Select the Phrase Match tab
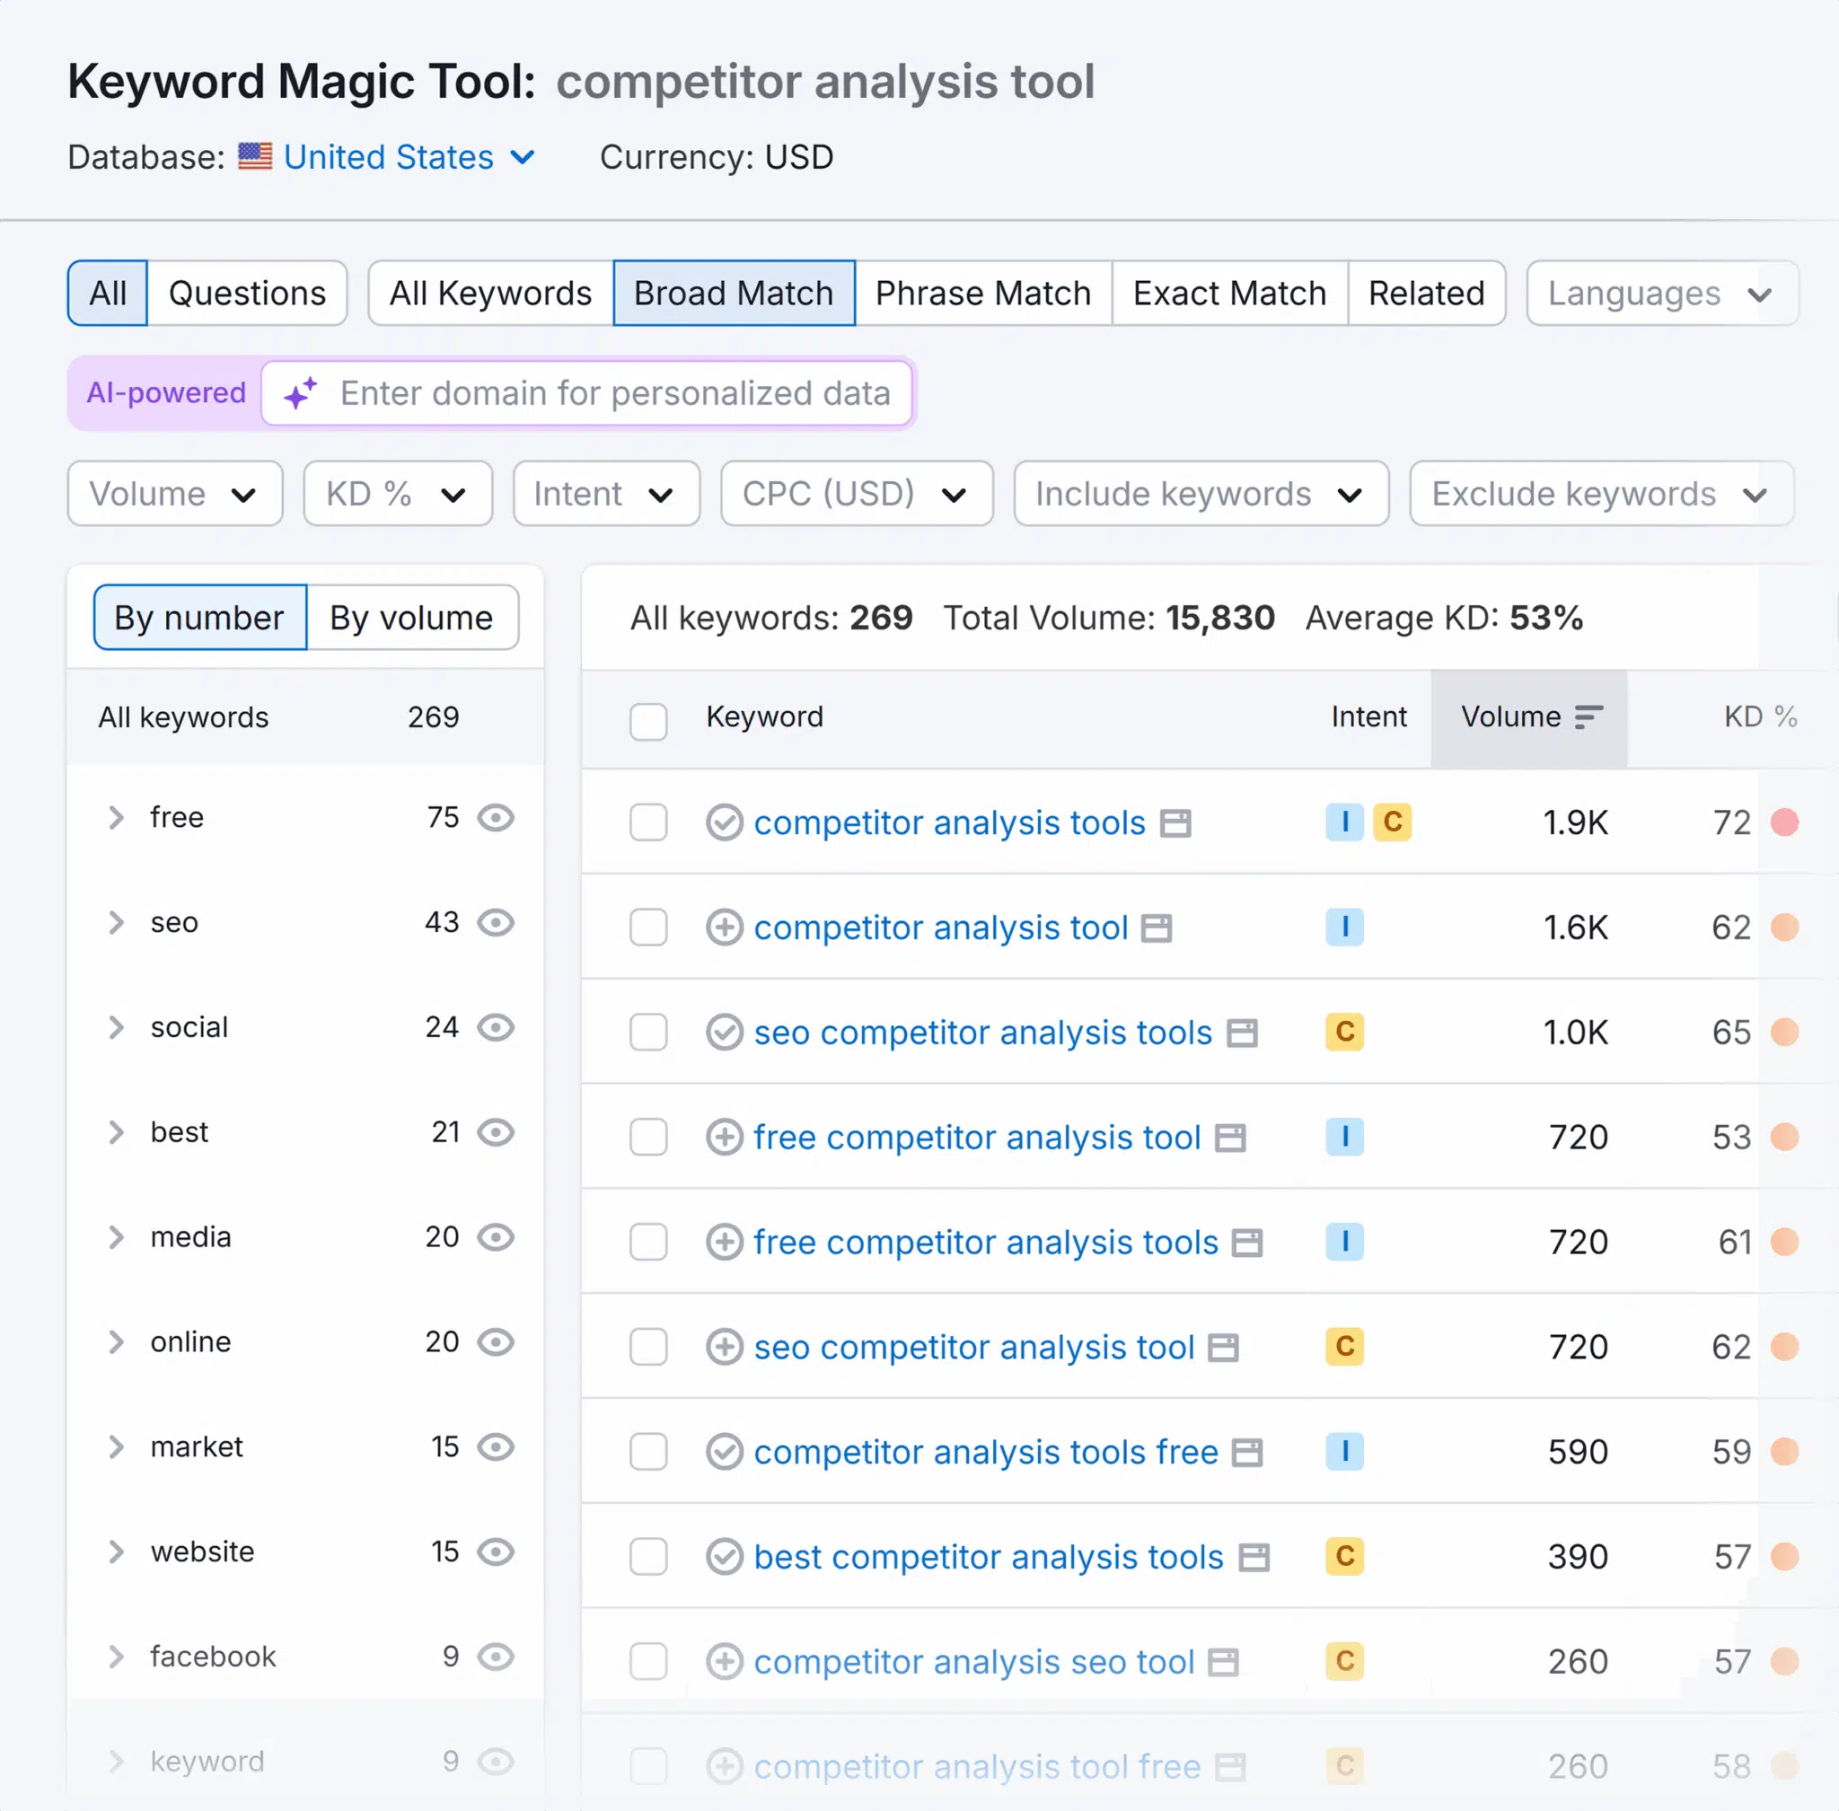The height and width of the screenshot is (1811, 1839). click(x=982, y=294)
